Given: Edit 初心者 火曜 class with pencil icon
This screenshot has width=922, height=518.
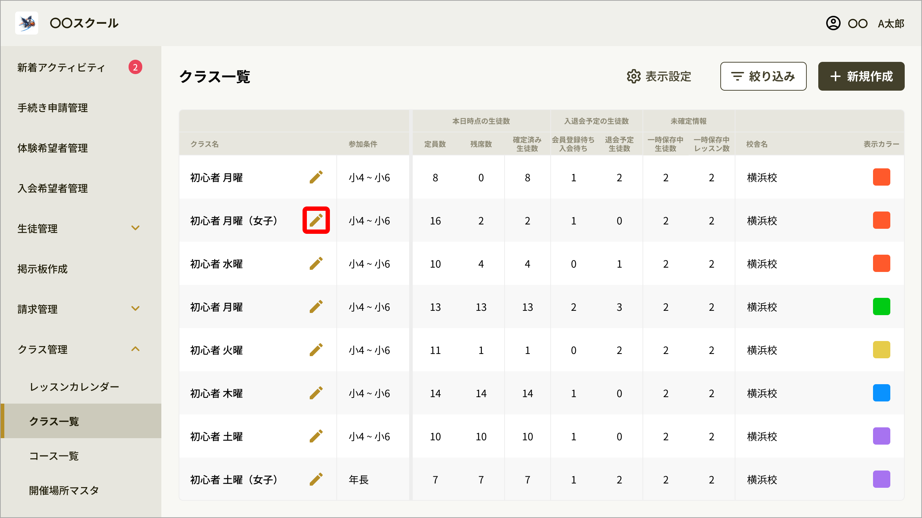Looking at the screenshot, I should click(316, 350).
